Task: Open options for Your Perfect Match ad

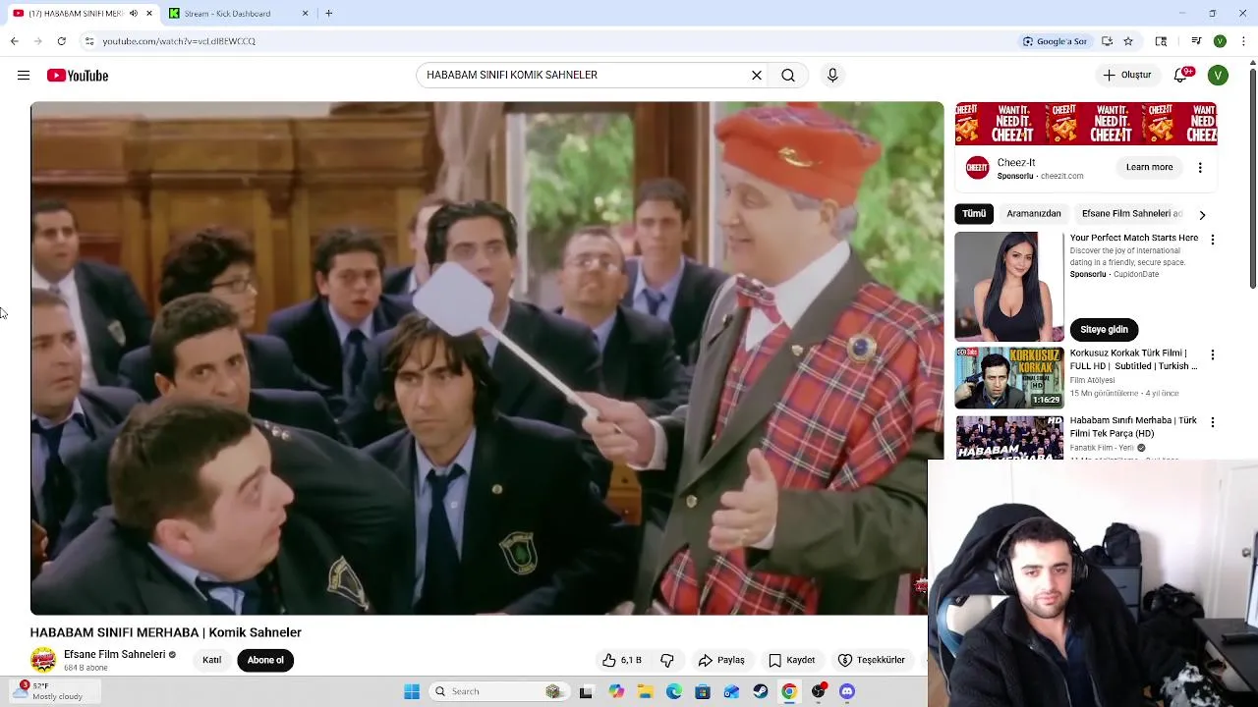Action: tap(1213, 240)
